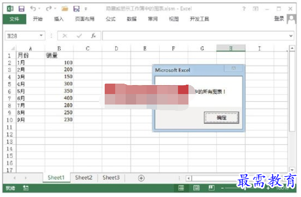Click the 确定 (OK) button in the dialog
Screen dimensions: 301x197
pyautogui.click(x=221, y=118)
